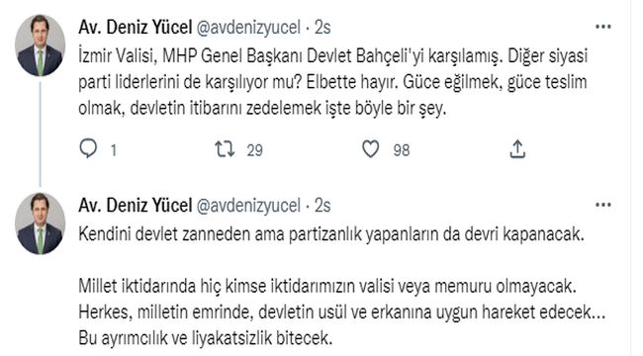The width and height of the screenshot is (643, 356).
Task: Open @avdenizyucel handle on the first tweet
Action: 249,28
